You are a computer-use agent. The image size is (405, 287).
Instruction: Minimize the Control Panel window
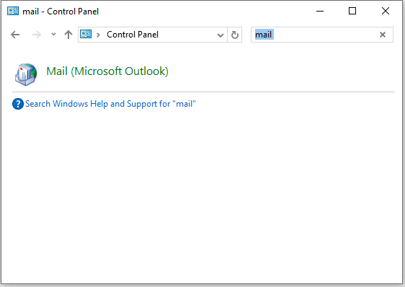point(320,11)
